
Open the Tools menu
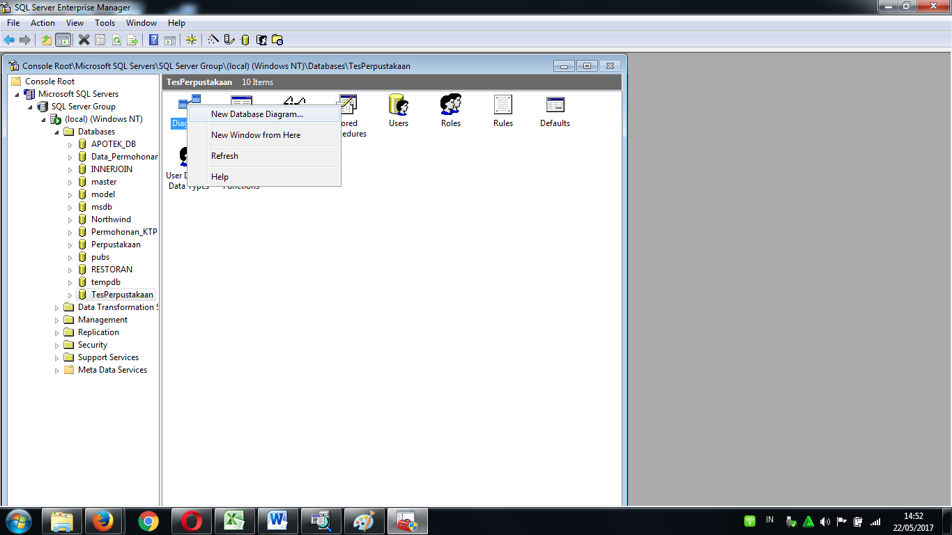pyautogui.click(x=105, y=23)
